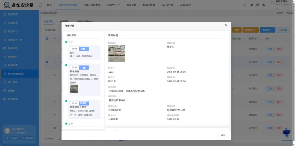Image resolution: width=295 pixels, height=146 pixels.
Task: Open the 批量操作 dropdown button
Action: click(267, 30)
